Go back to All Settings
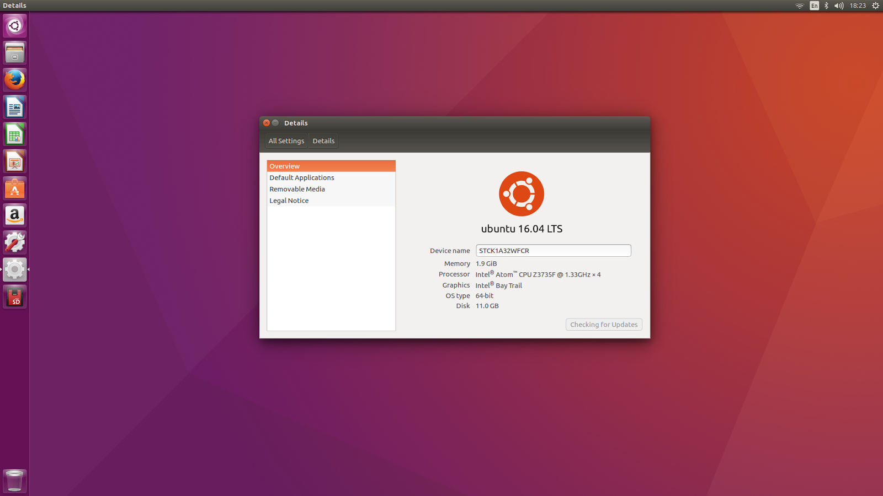 tap(286, 141)
